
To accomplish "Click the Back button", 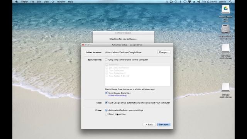I will pos(149,124).
